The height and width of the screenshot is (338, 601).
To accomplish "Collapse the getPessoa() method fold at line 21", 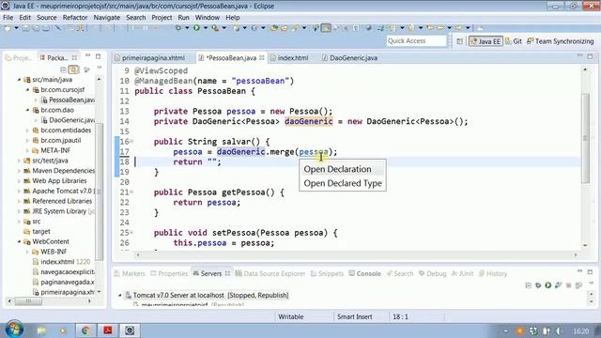I will (131, 192).
